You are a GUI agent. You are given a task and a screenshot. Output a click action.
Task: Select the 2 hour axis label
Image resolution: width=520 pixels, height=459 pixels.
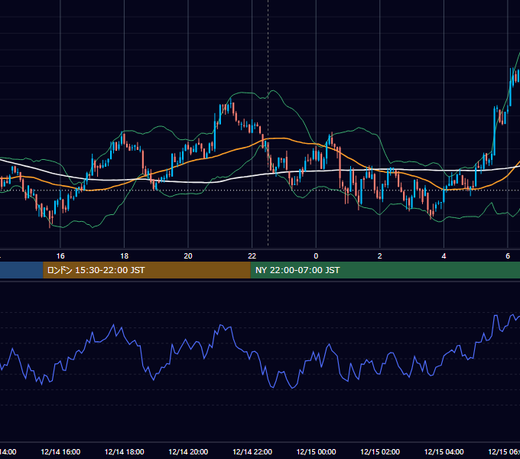point(380,256)
